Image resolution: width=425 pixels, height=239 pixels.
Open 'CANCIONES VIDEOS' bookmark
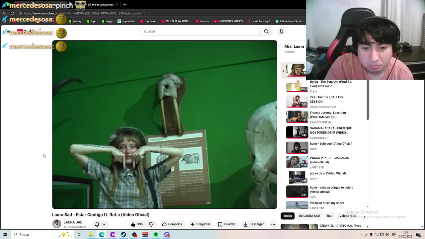228,21
